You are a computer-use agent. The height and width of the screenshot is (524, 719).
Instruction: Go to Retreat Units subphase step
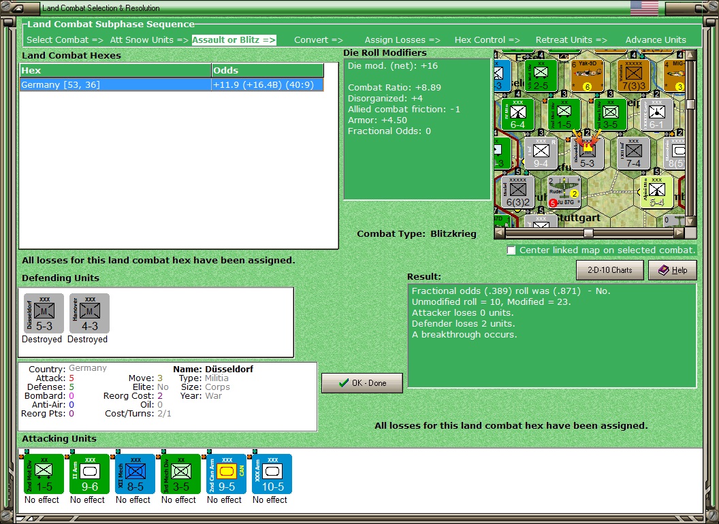(x=571, y=40)
